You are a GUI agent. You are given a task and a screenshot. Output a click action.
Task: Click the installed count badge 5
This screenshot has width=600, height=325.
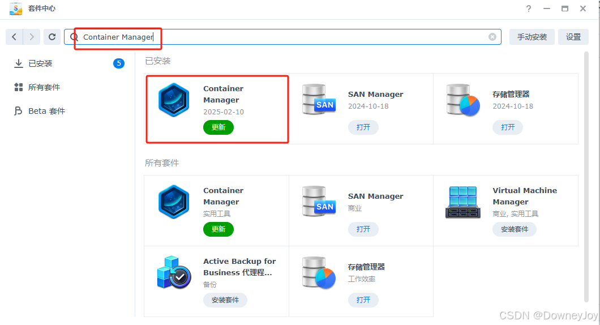tap(119, 63)
